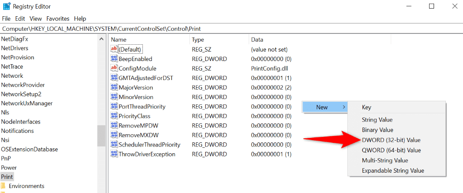Choose DWORD (32-bit) Value from submenu
This screenshot has height=193, width=463.
click(391, 140)
